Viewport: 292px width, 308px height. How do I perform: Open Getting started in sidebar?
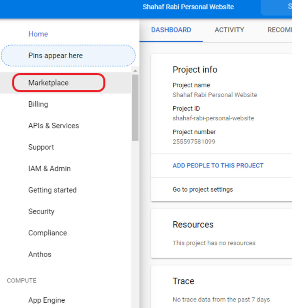pos(52,190)
